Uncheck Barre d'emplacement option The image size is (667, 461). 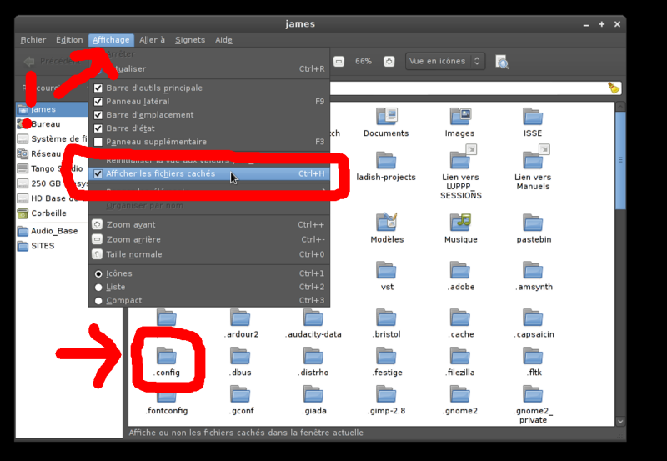[98, 115]
